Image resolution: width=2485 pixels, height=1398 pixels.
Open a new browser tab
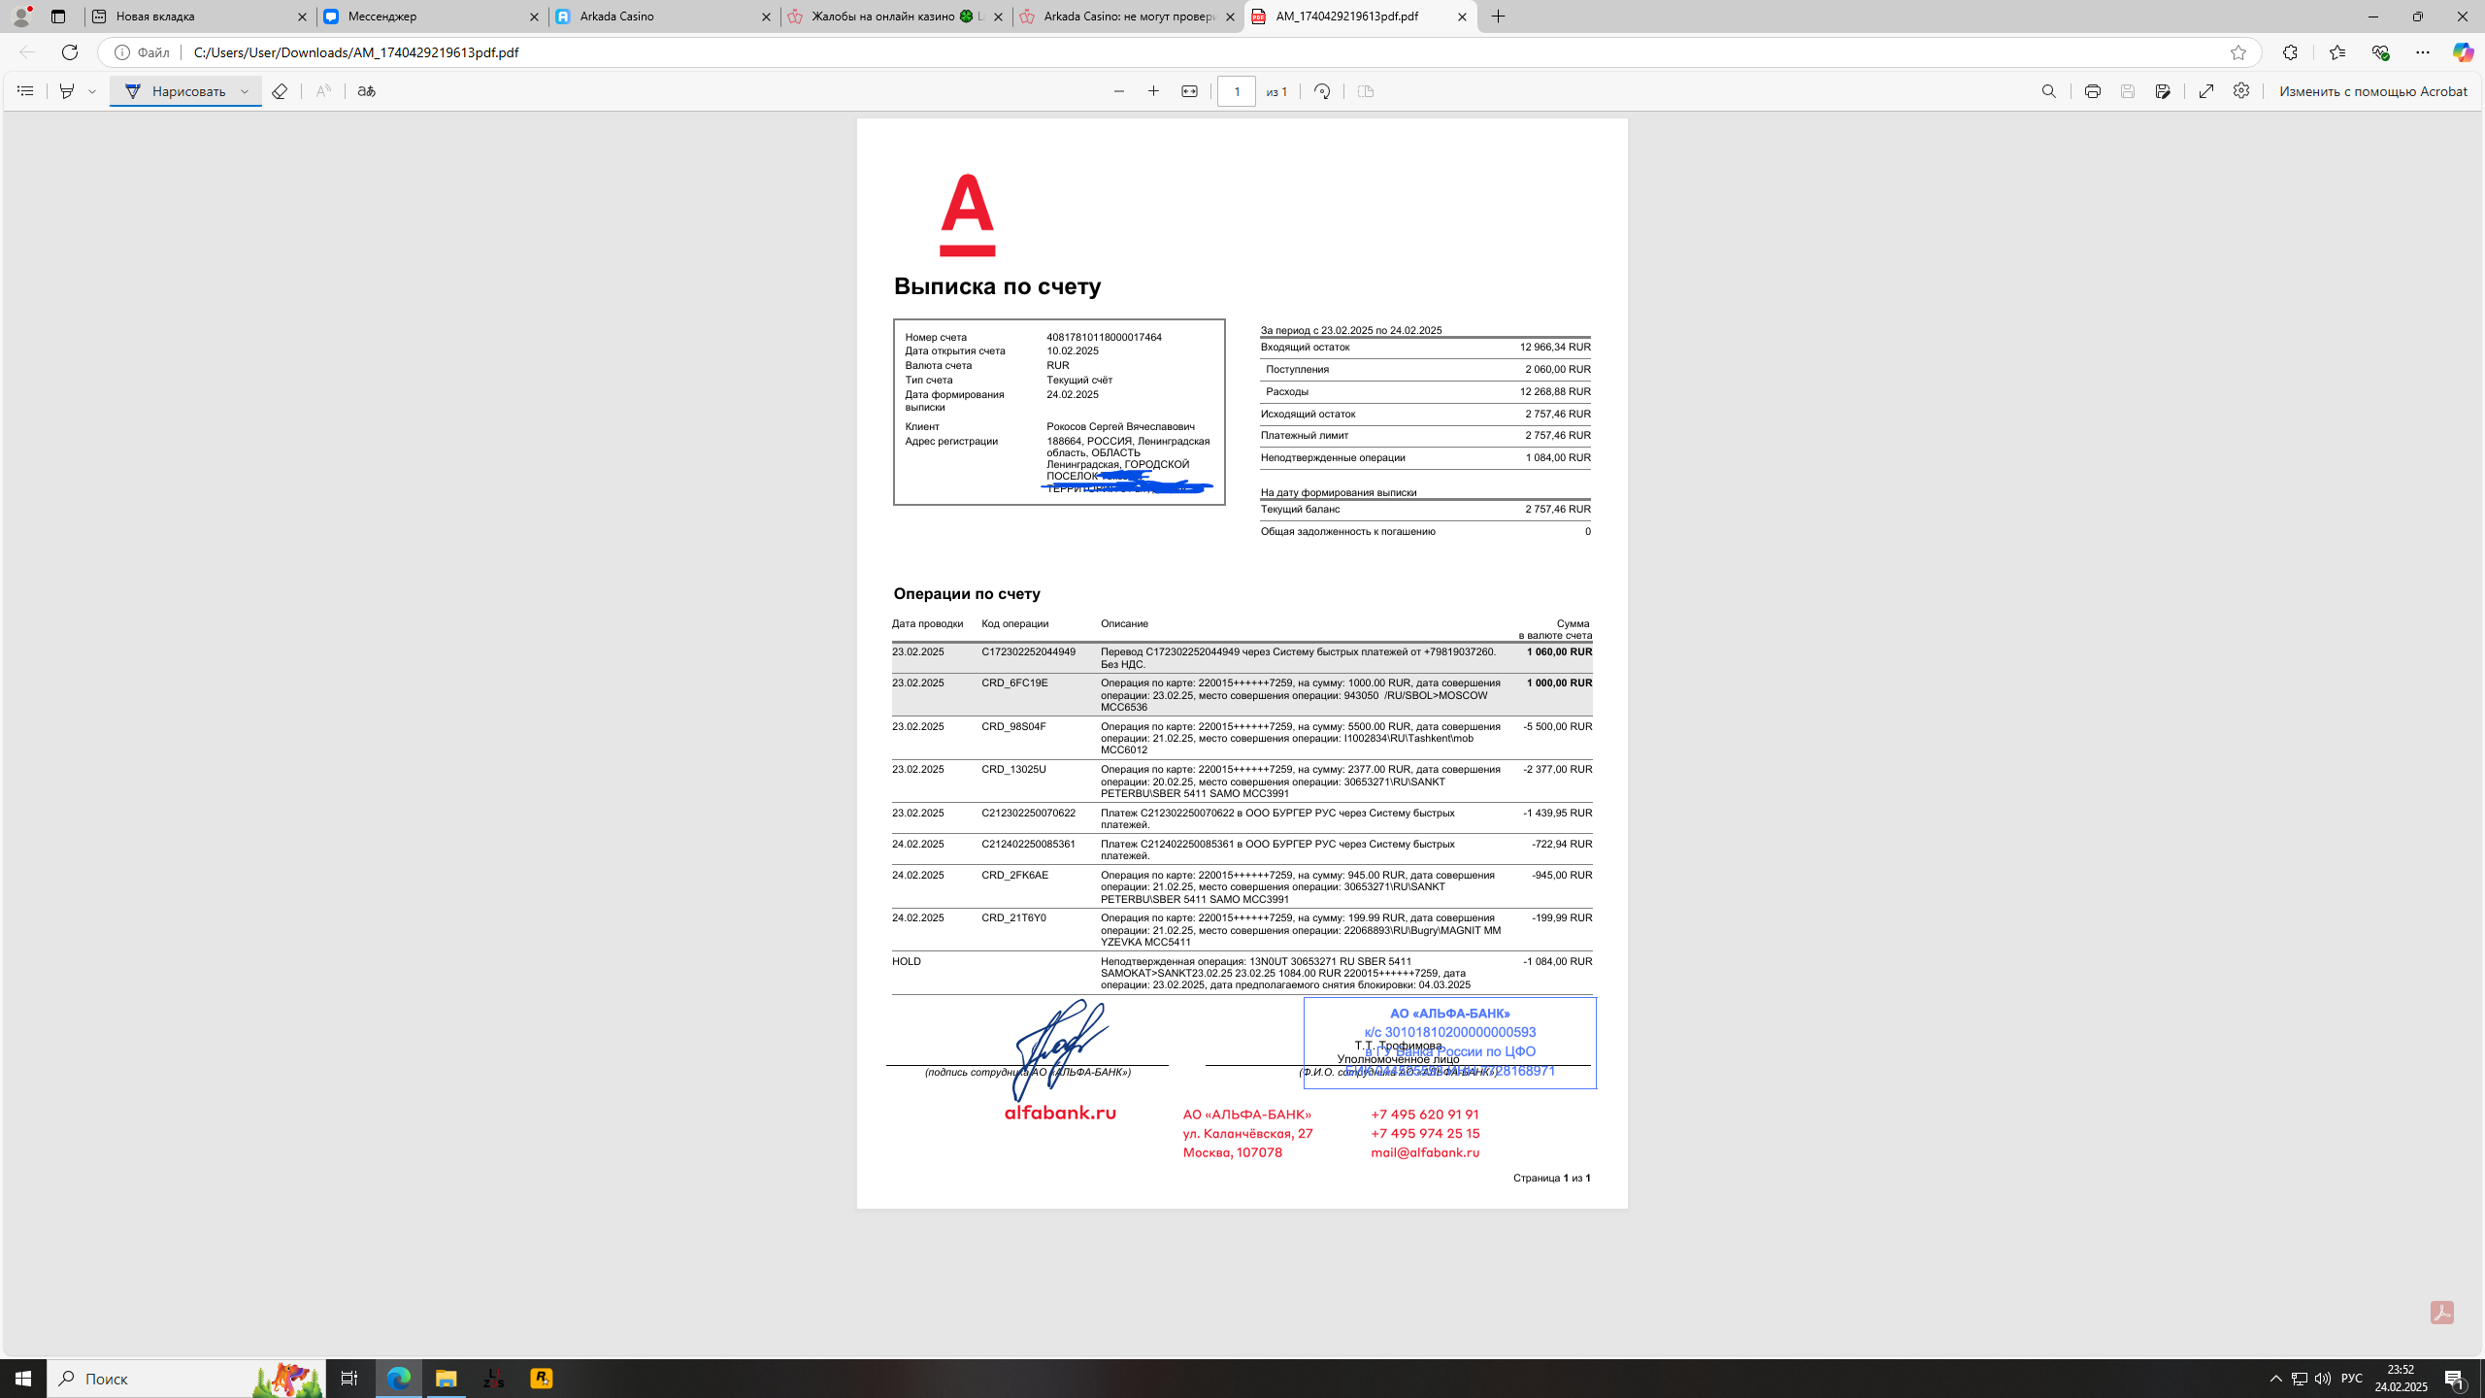point(1499,17)
